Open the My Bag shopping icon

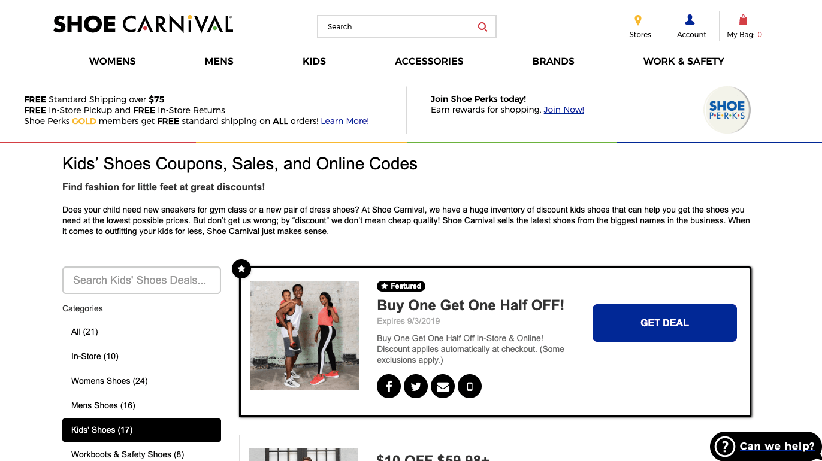point(743,20)
